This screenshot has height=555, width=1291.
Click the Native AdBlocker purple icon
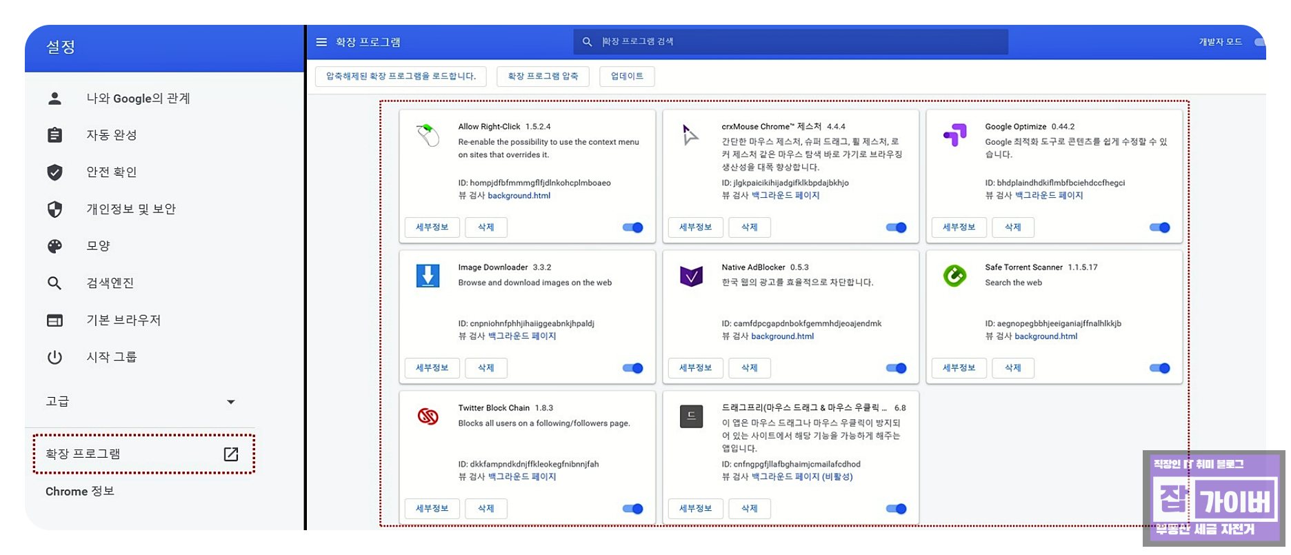[x=691, y=276]
